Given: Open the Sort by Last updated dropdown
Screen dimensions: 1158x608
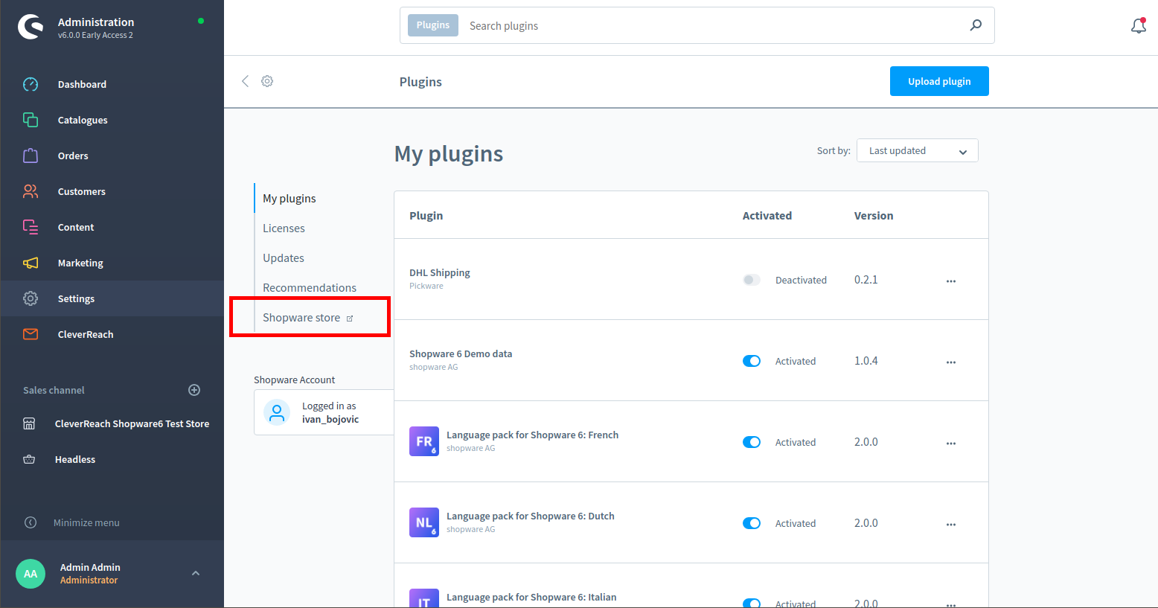Looking at the screenshot, I should [917, 150].
